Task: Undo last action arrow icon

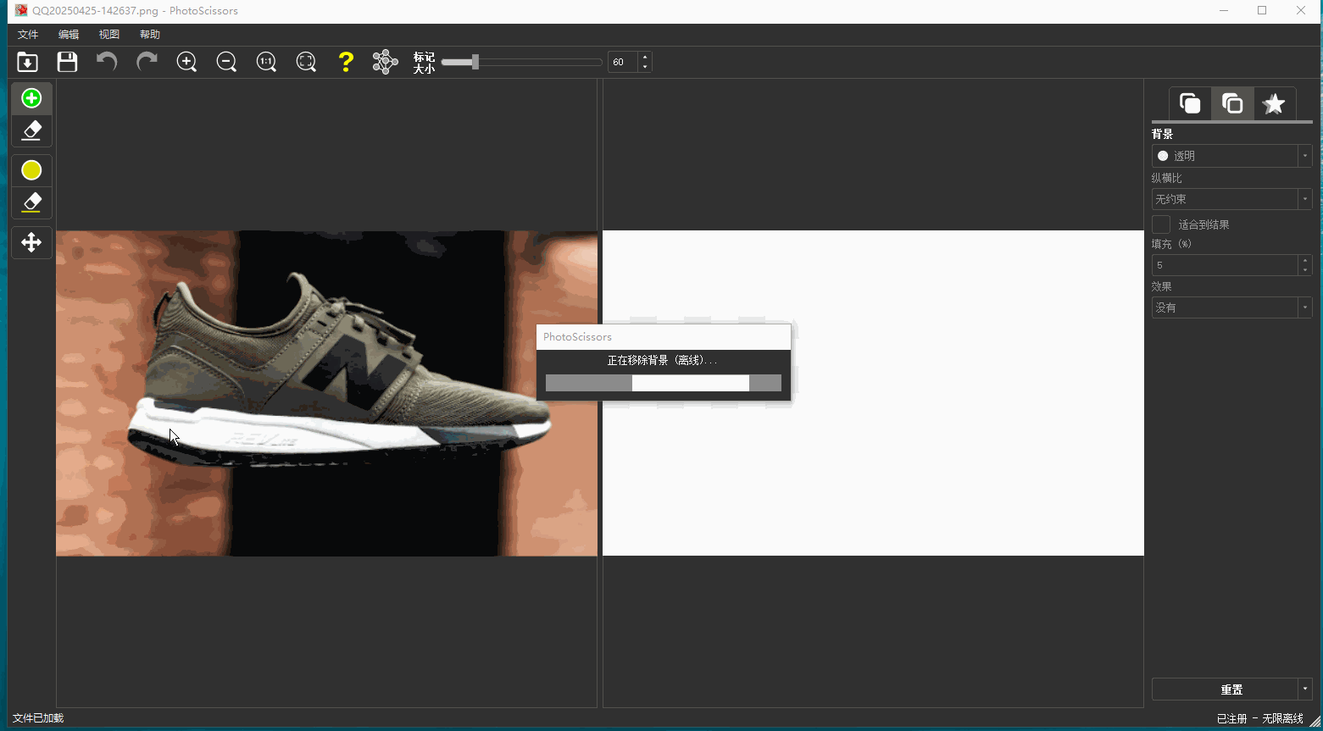Action: tap(107, 62)
